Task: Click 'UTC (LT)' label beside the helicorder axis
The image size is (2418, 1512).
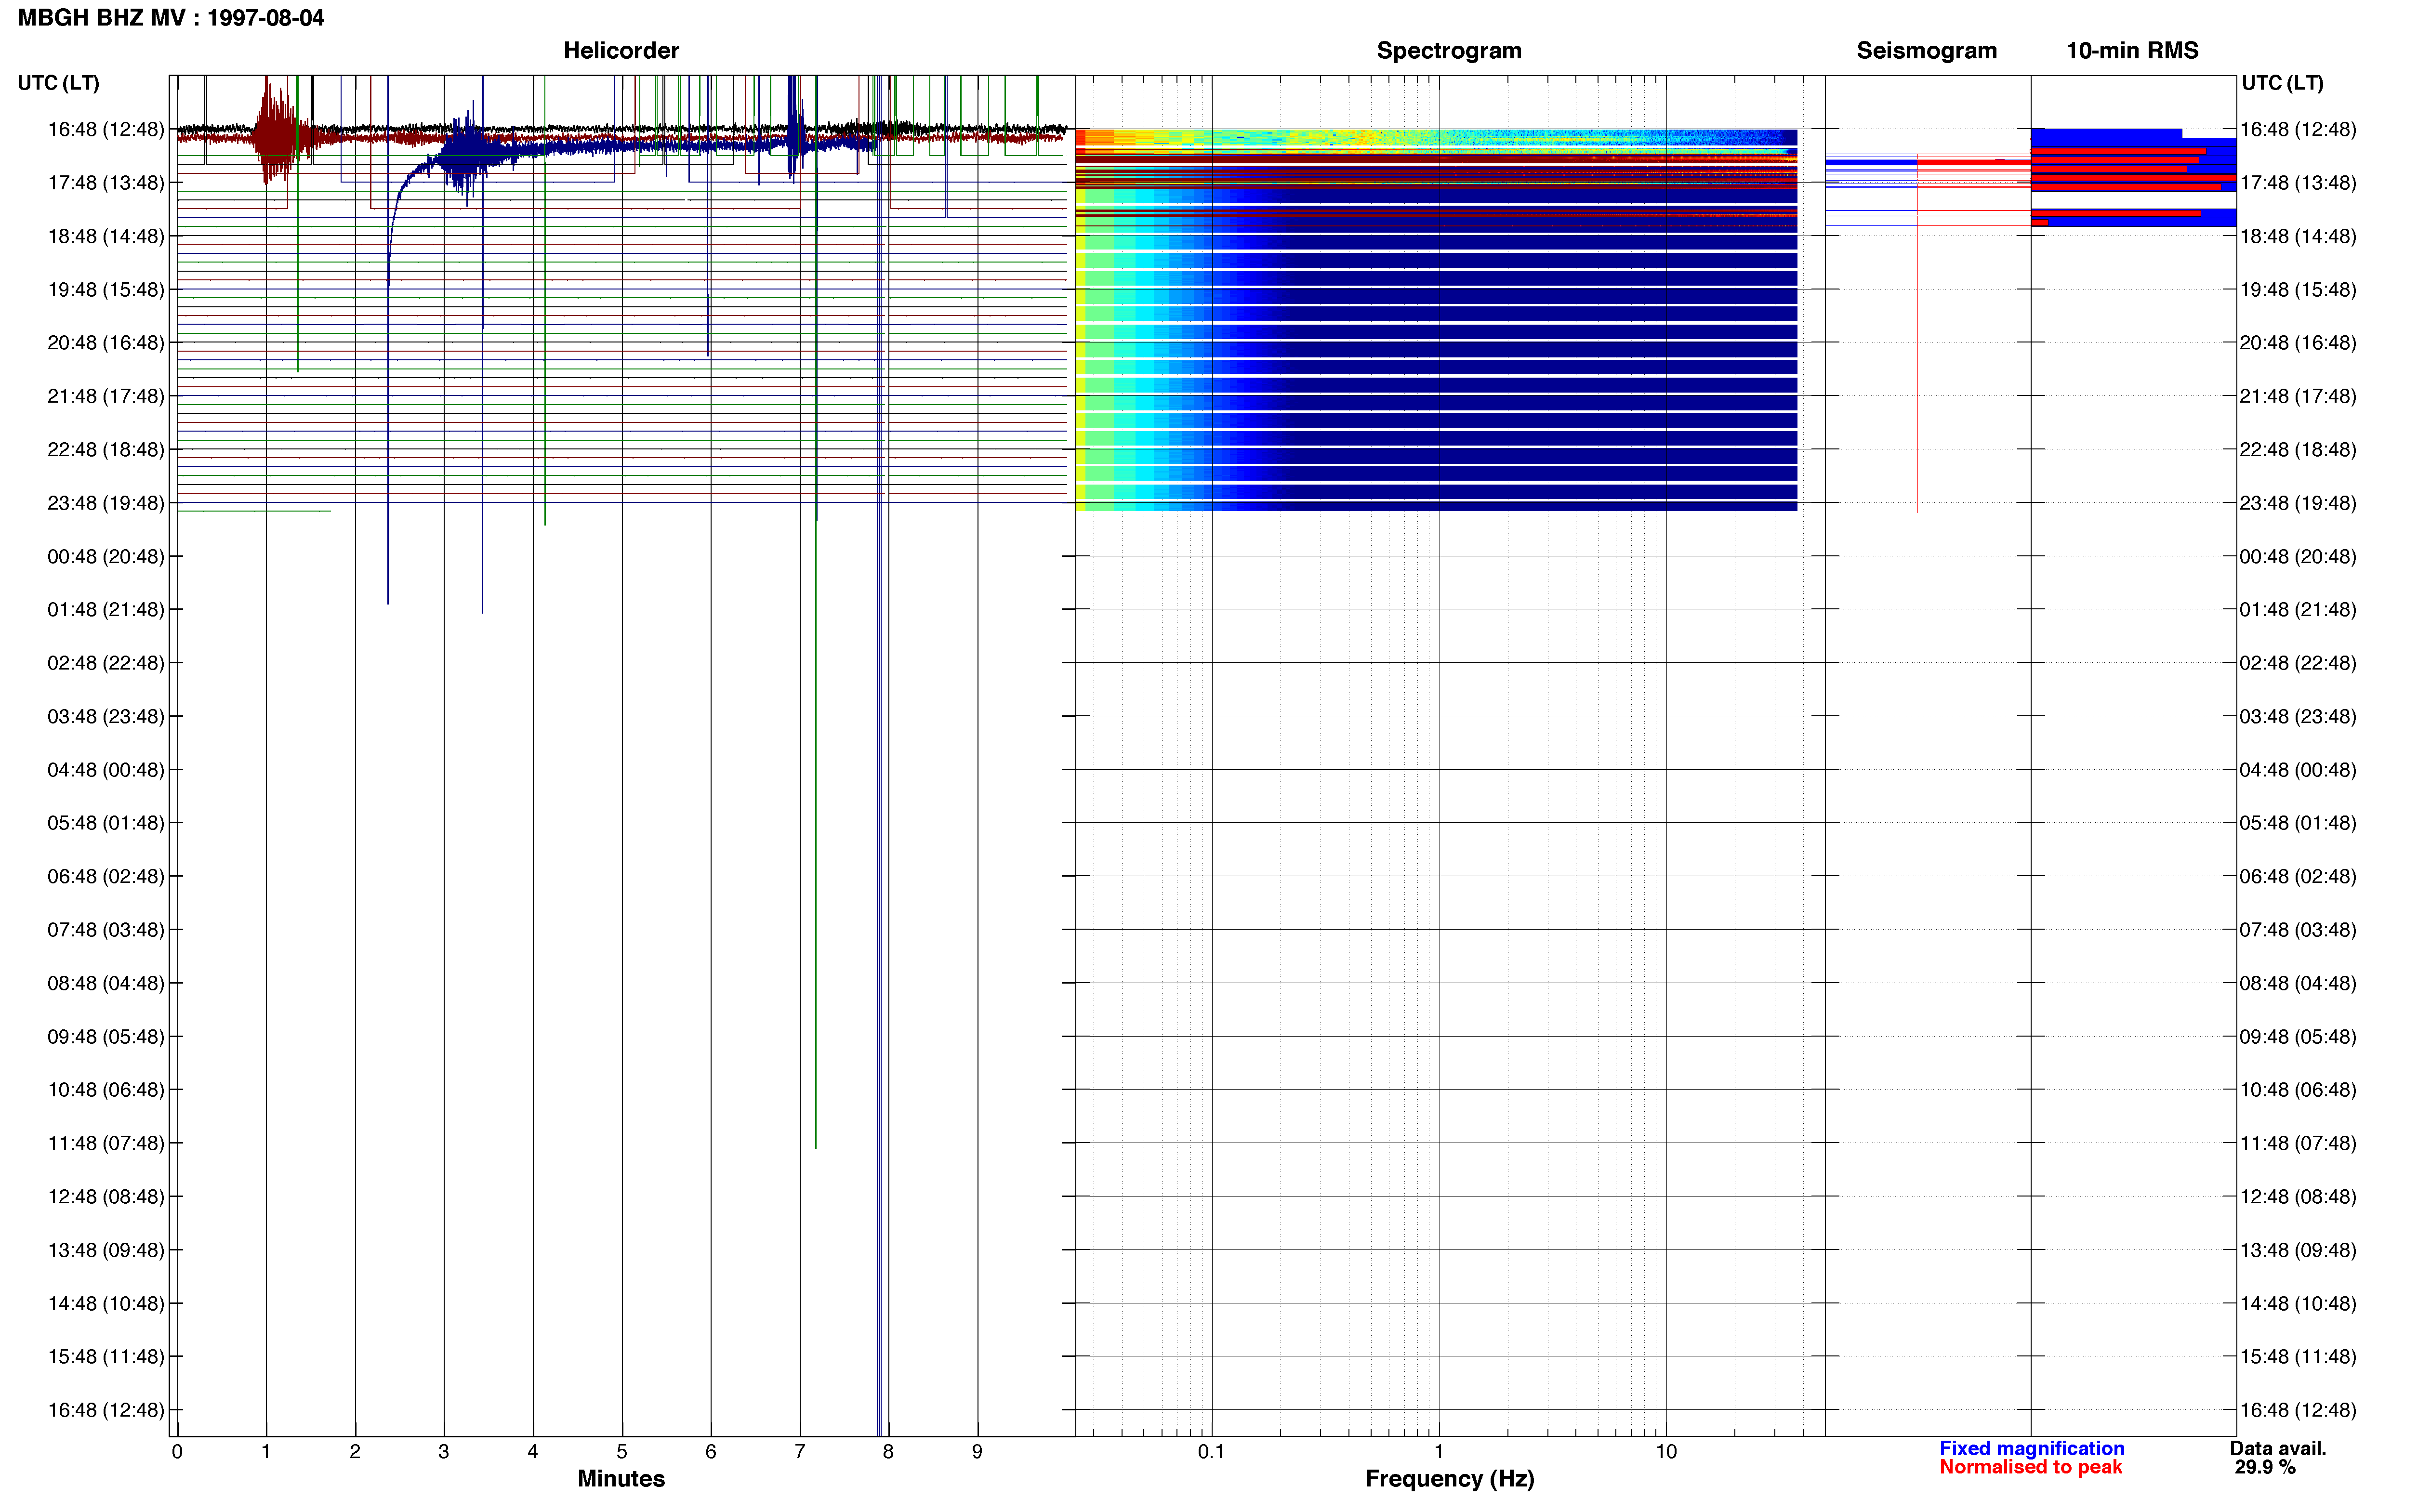Action: (x=58, y=83)
